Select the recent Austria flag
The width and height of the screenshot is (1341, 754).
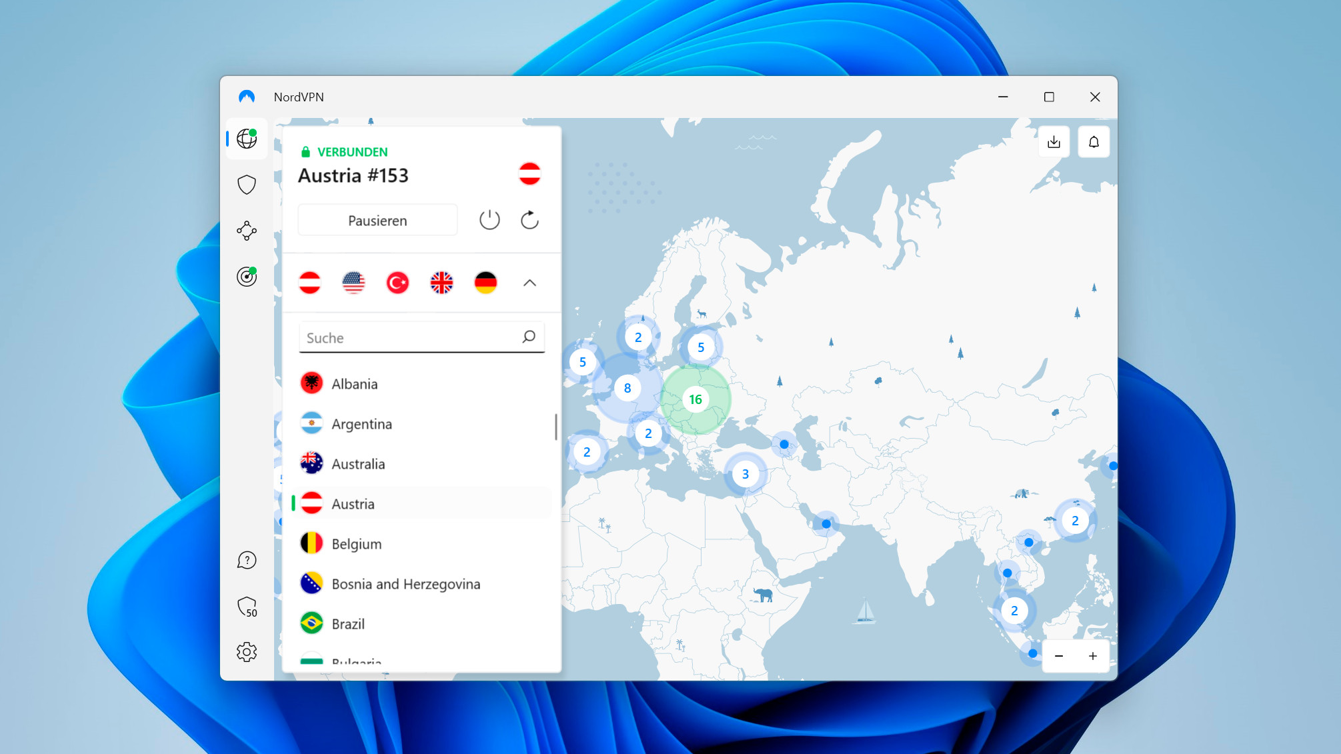(309, 283)
